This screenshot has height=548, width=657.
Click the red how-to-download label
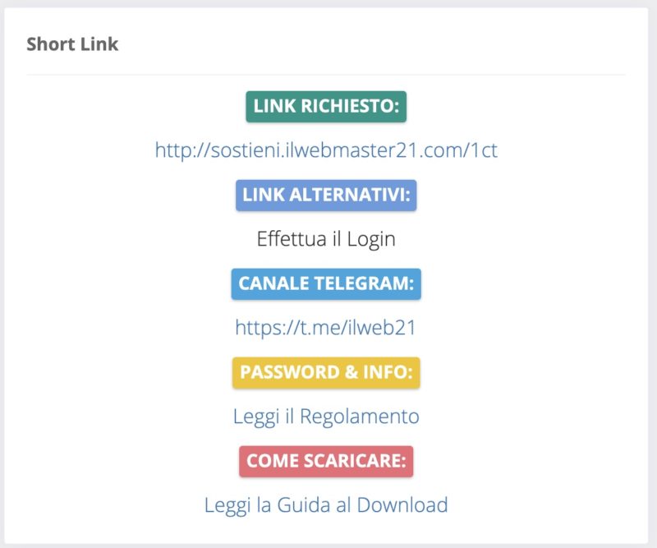pos(326,461)
